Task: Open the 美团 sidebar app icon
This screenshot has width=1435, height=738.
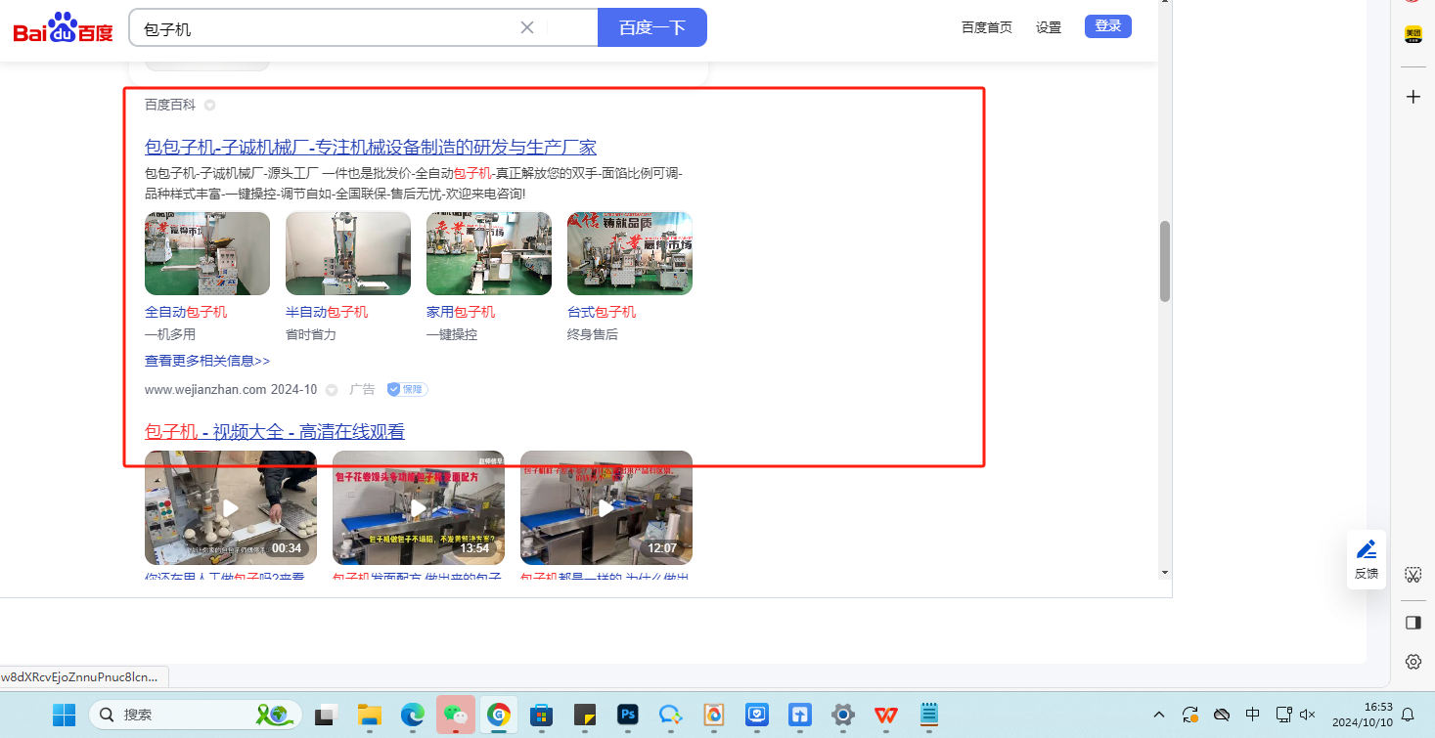Action: point(1413,34)
